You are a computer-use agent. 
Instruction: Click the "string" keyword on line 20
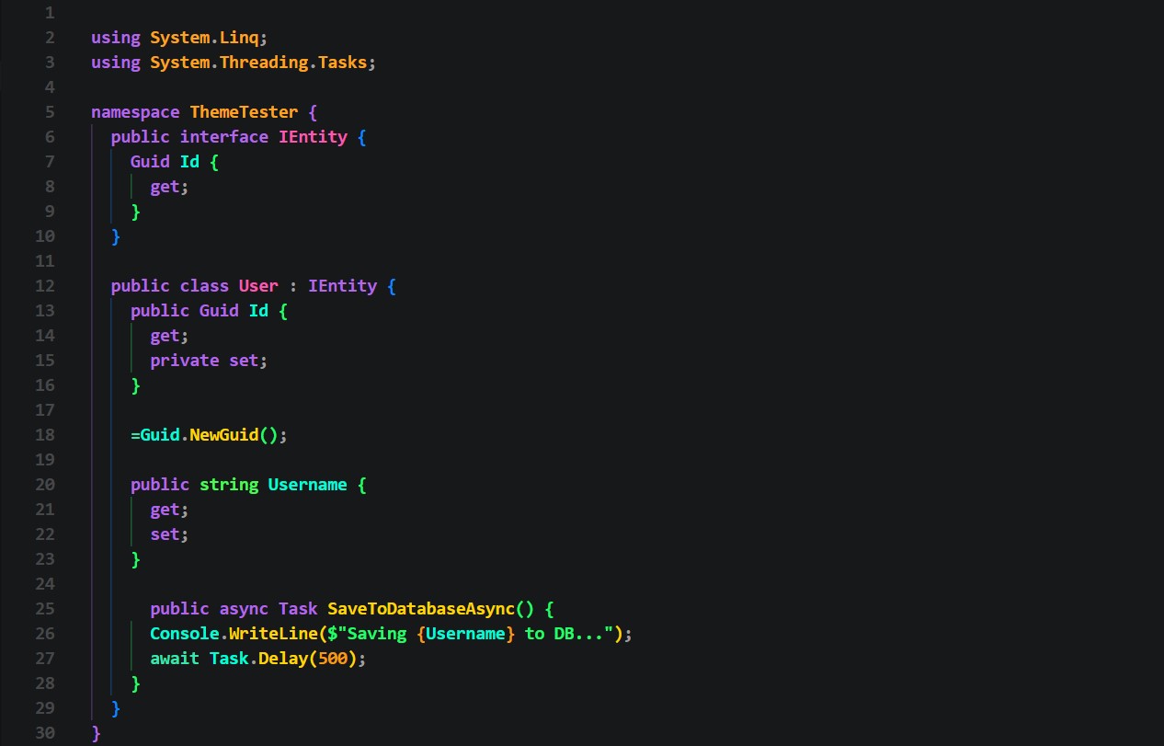click(x=229, y=485)
